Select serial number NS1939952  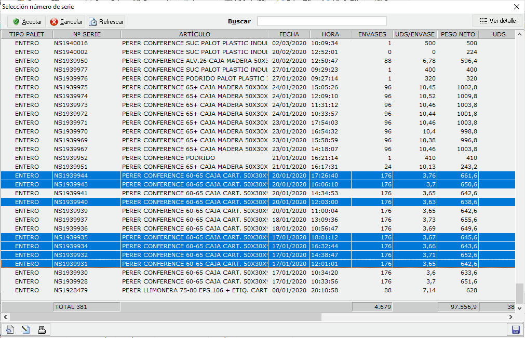(x=71, y=158)
